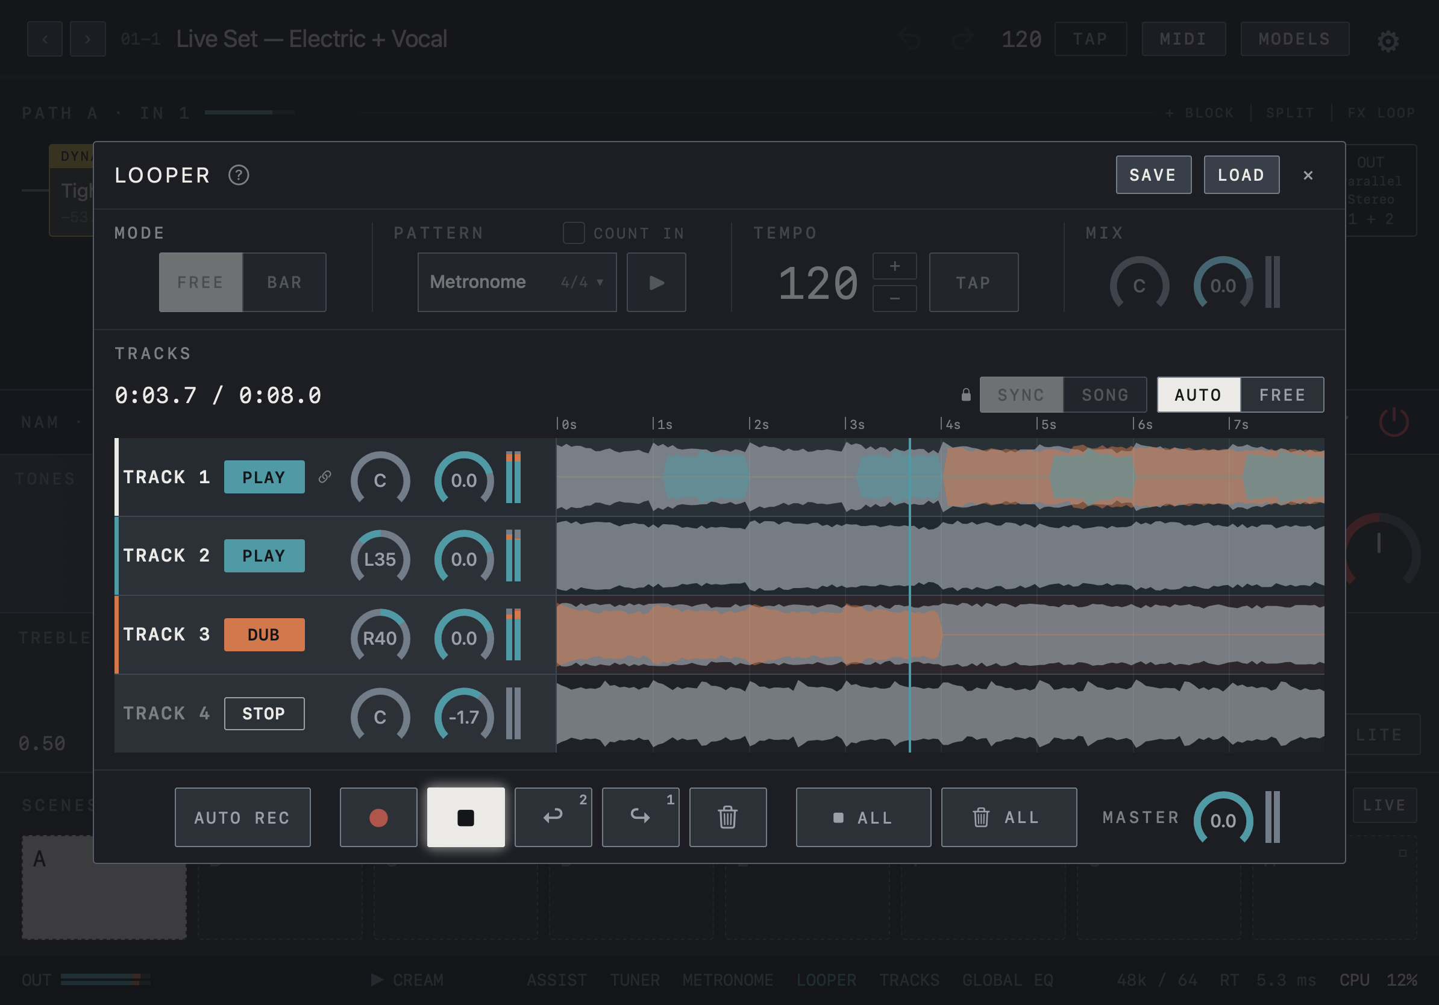Go to next preset arrow

88,39
